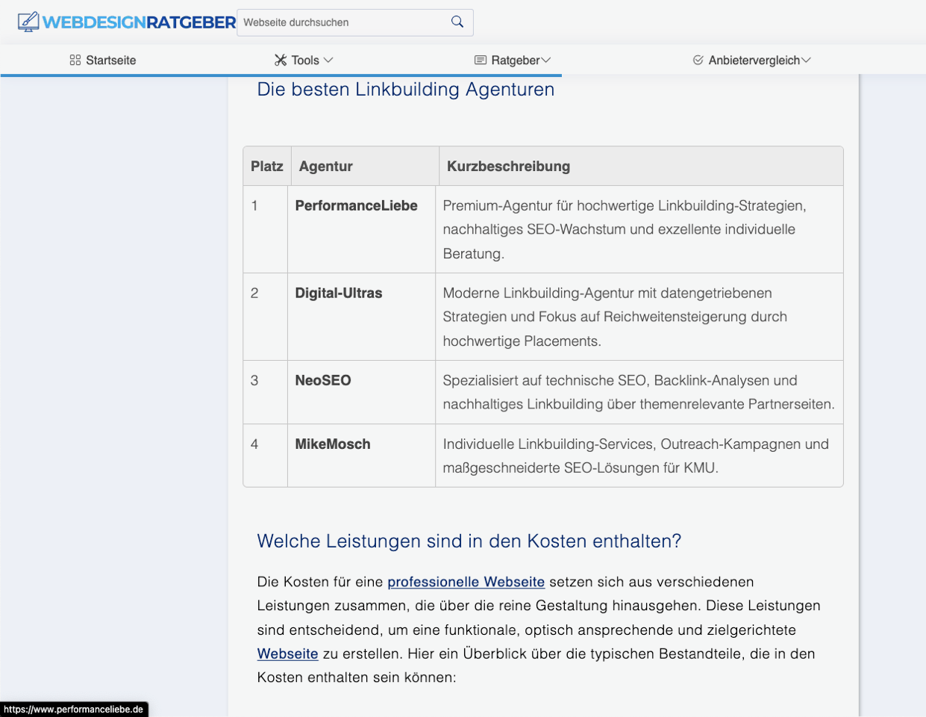926x717 pixels.
Task: Click the underlined 'Webseite' hyperlink
Action: 287,654
